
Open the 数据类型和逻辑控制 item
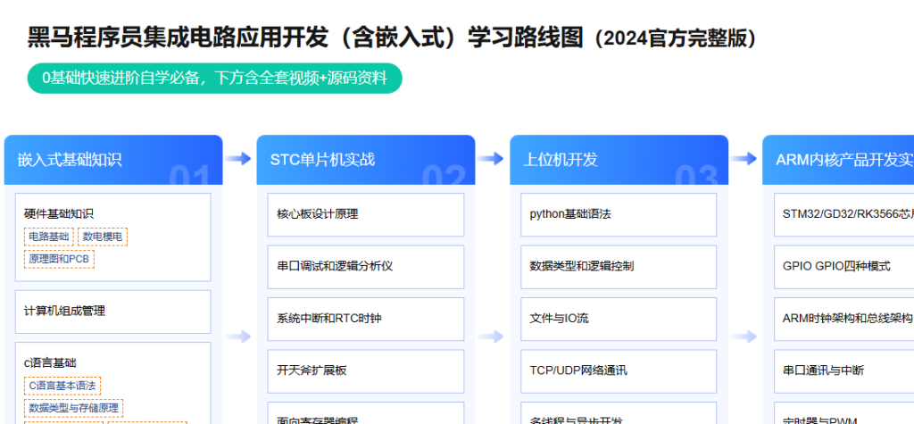click(x=619, y=267)
